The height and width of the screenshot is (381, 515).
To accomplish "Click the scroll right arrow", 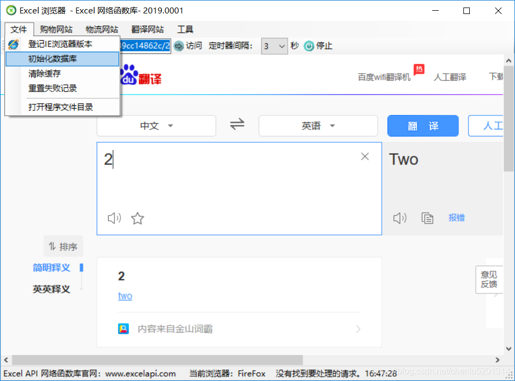I will (x=498, y=360).
